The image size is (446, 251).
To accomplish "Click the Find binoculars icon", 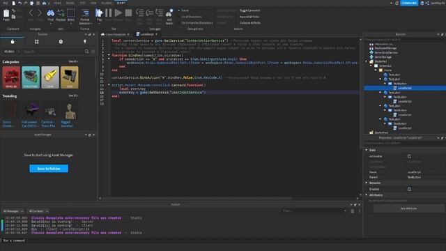I will pyautogui.click(x=51, y=13).
